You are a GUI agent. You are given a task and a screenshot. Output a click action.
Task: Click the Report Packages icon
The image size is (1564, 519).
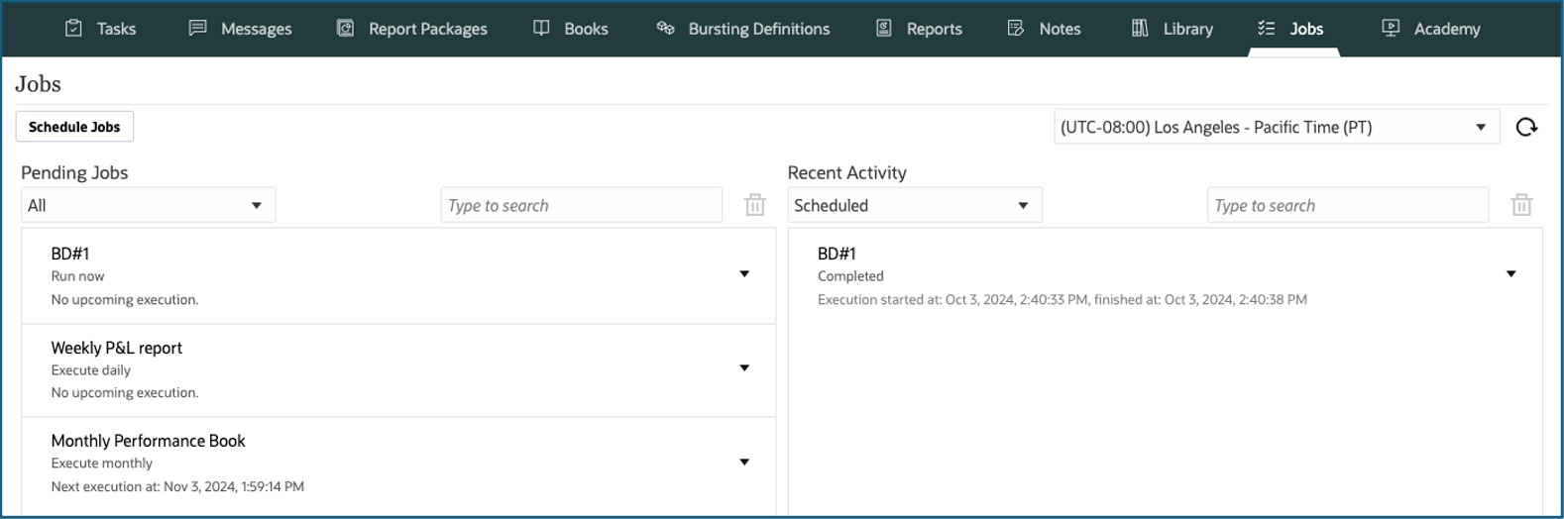[345, 28]
